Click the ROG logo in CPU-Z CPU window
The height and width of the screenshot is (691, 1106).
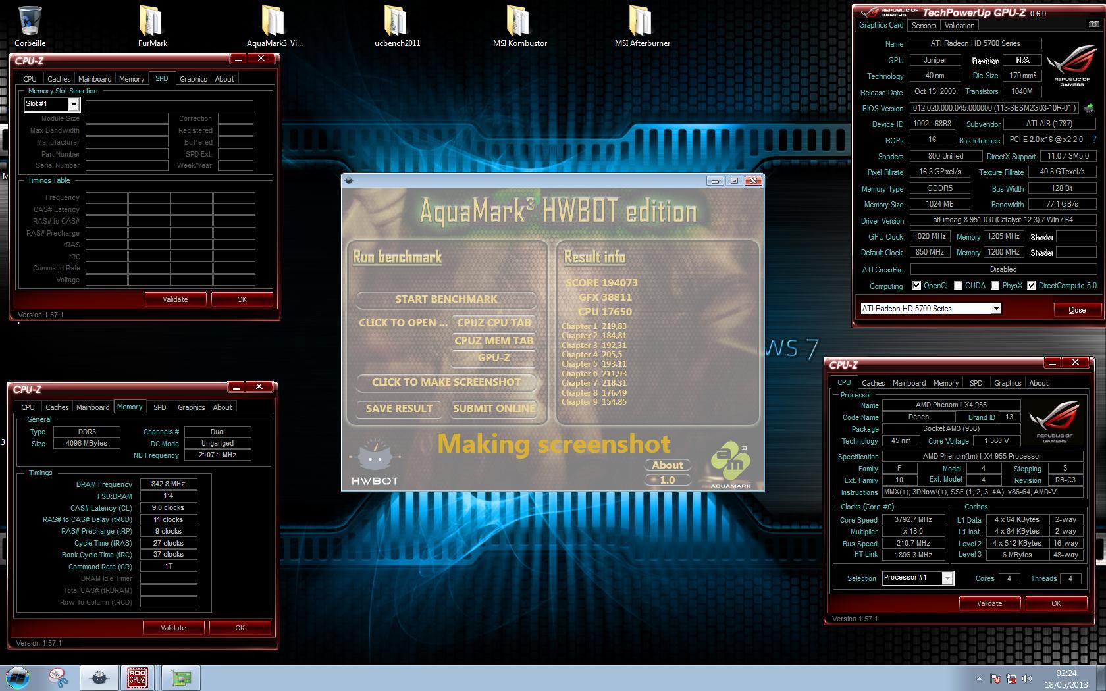pyautogui.click(x=1055, y=422)
